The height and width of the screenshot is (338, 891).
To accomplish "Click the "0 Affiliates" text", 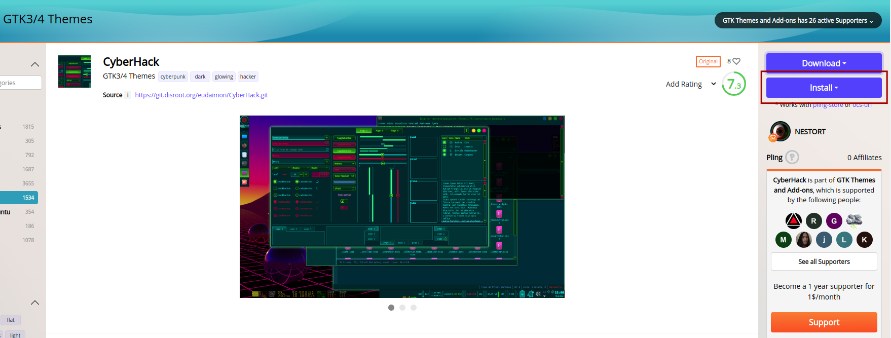I will (x=864, y=158).
